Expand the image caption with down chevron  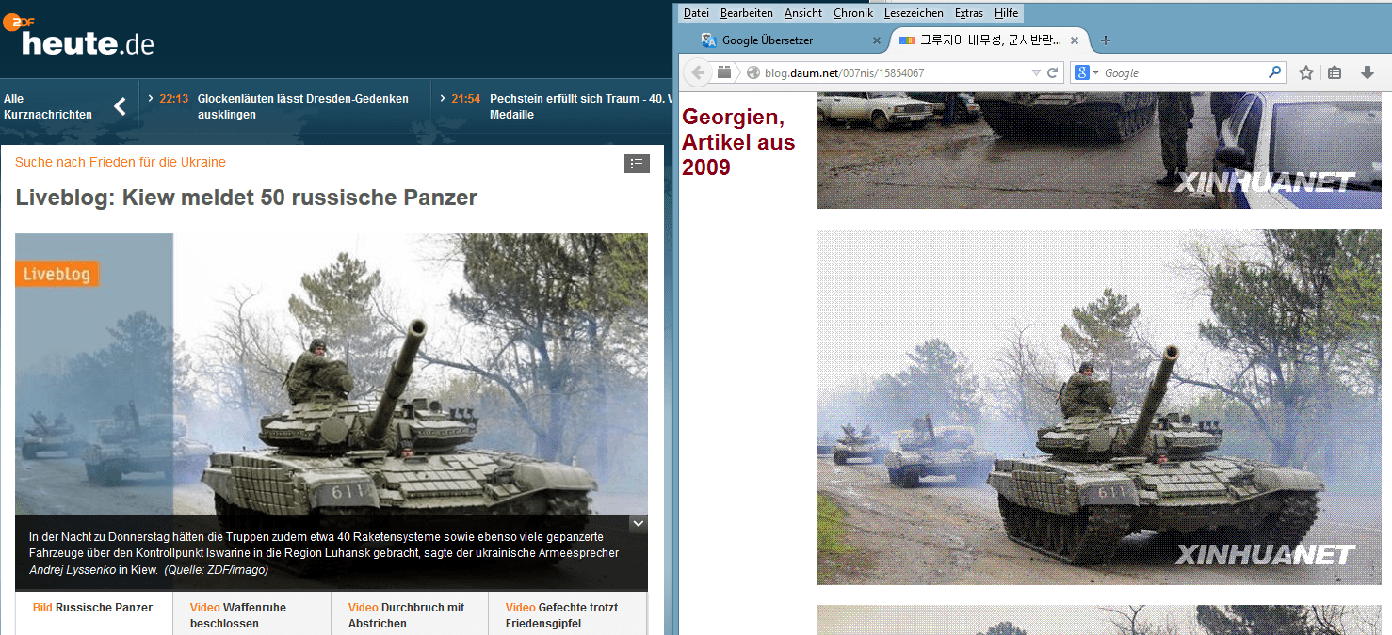[x=638, y=523]
